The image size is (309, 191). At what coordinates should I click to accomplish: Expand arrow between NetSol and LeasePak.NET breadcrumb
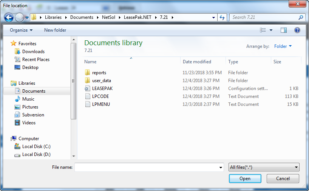pos(119,17)
